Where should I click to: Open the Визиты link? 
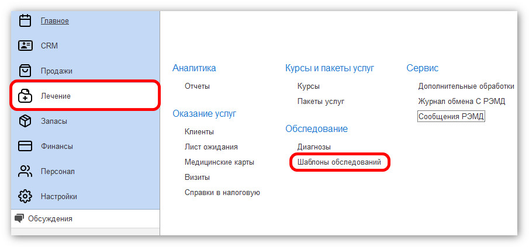point(197,177)
